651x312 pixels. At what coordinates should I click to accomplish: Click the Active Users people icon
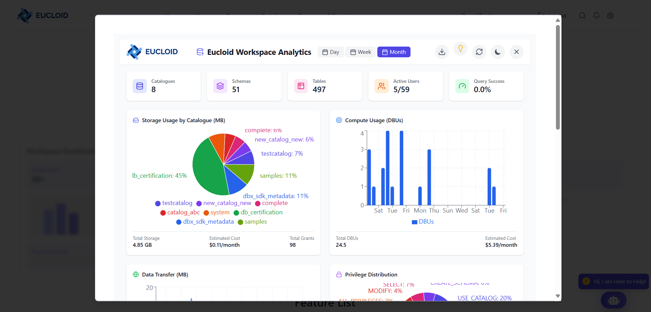coord(381,86)
